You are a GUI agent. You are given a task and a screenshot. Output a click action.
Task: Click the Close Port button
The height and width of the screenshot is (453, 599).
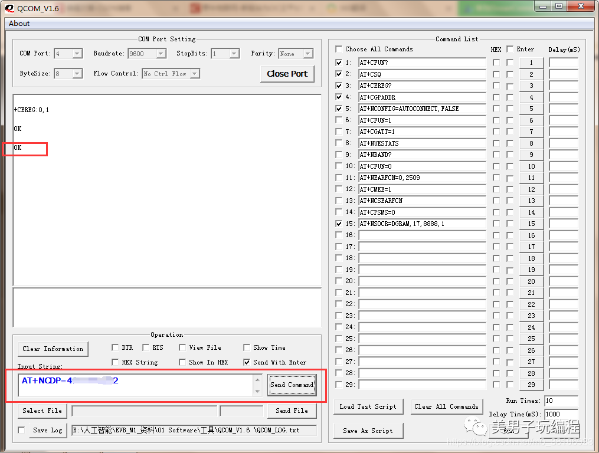(287, 74)
